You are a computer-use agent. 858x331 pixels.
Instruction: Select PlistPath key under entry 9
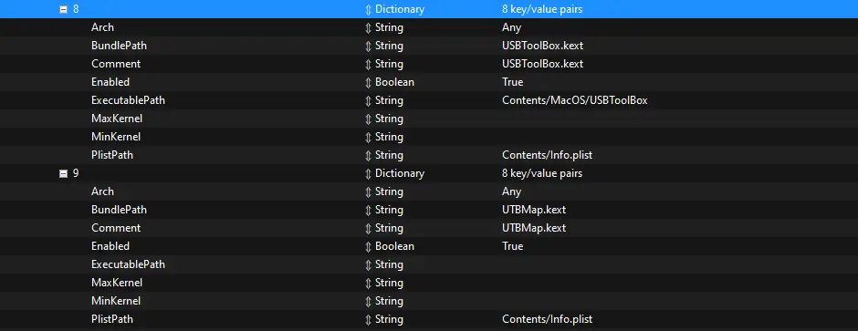tap(112, 319)
